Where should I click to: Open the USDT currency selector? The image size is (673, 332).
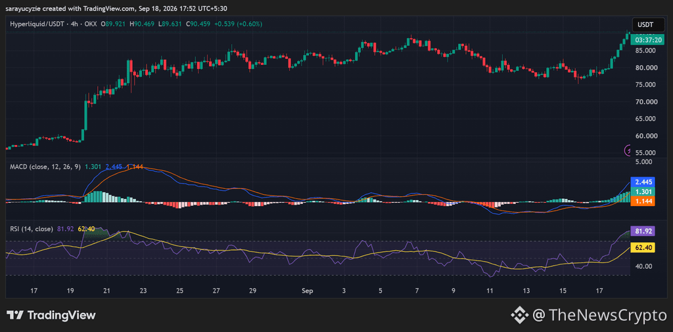tap(645, 25)
